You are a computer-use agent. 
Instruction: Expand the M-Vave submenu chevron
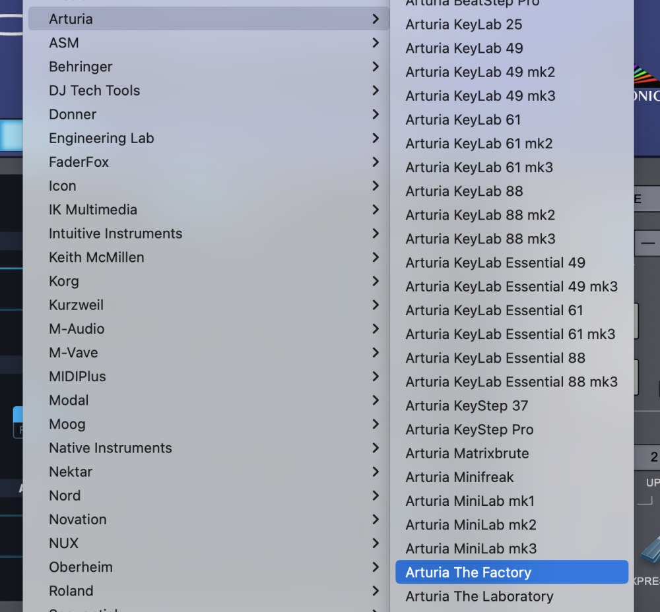click(x=376, y=352)
